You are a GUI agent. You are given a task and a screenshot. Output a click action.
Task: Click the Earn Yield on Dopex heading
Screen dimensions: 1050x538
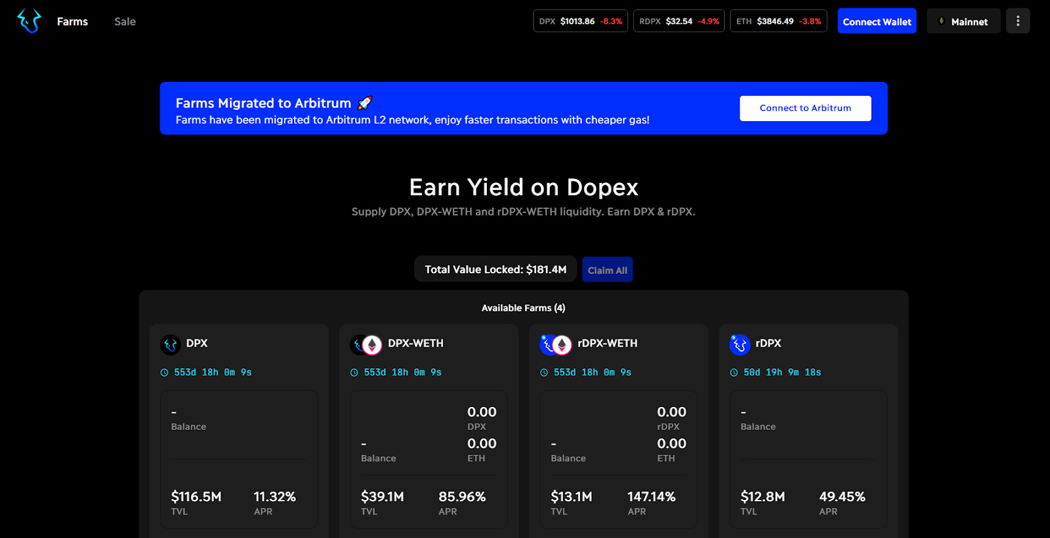tap(524, 187)
